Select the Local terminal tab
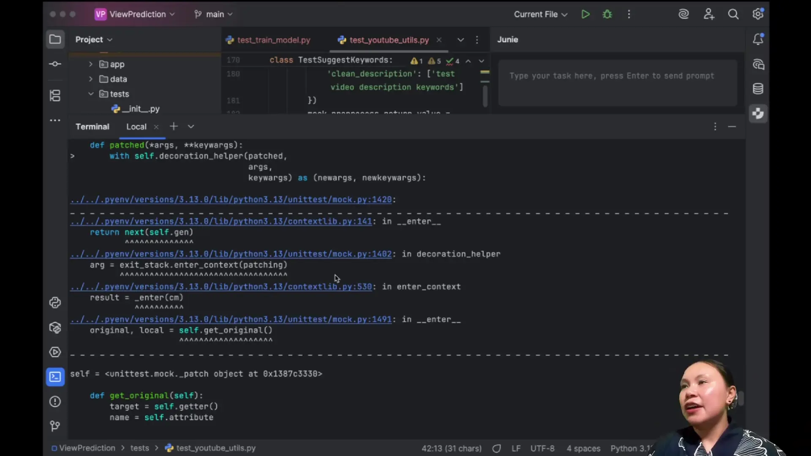 pos(136,127)
